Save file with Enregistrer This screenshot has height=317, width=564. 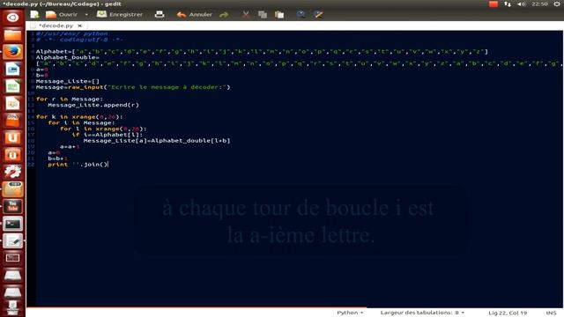pyautogui.click(x=120, y=14)
